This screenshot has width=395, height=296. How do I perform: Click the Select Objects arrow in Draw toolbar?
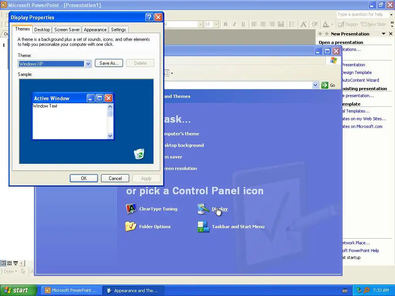(23, 271)
